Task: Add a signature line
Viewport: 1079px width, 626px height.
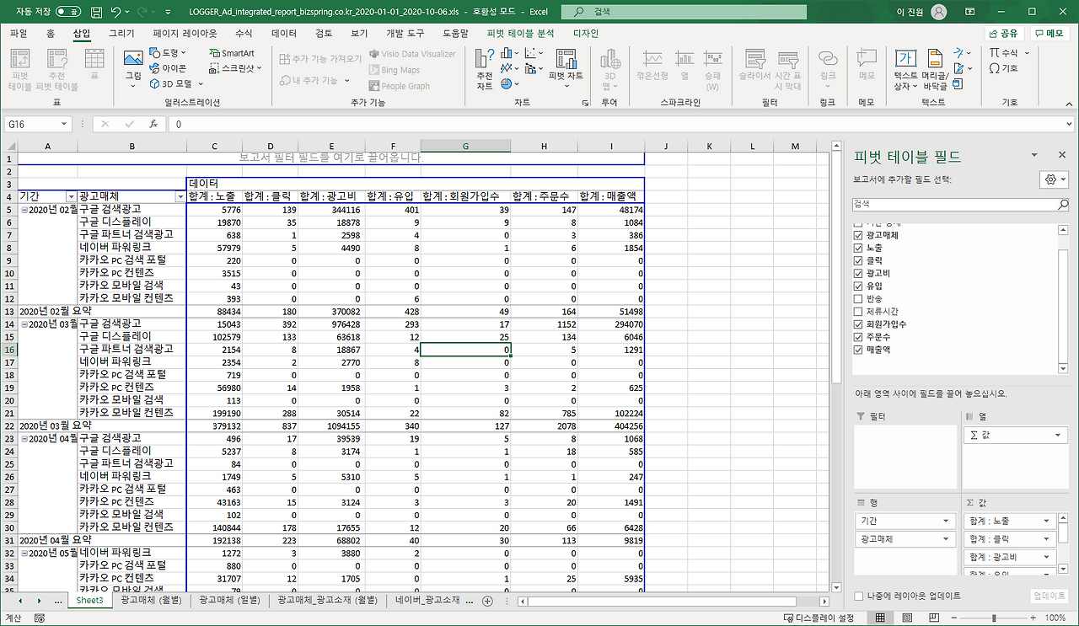Action: click(x=961, y=68)
